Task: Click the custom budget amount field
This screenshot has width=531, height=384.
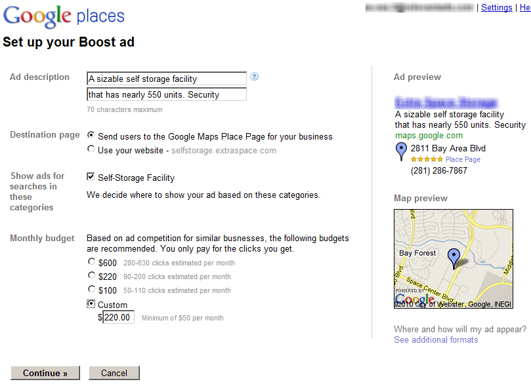Action: [x=119, y=318]
